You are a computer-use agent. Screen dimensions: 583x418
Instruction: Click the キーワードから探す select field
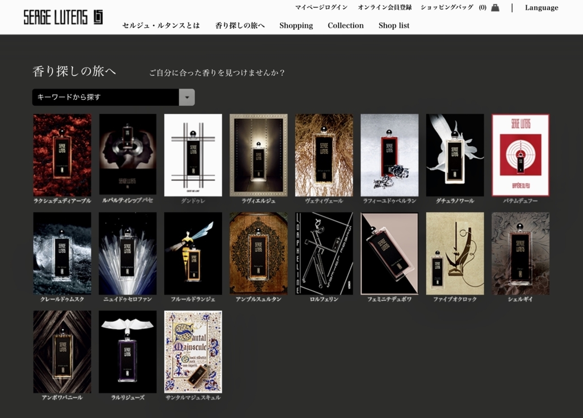point(113,97)
